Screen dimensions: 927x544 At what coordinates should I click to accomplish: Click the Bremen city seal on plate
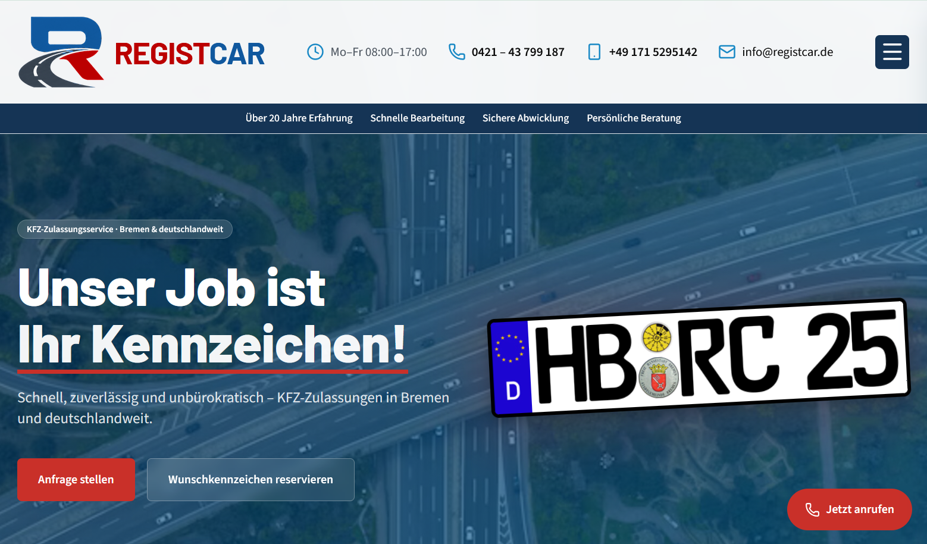(658, 378)
